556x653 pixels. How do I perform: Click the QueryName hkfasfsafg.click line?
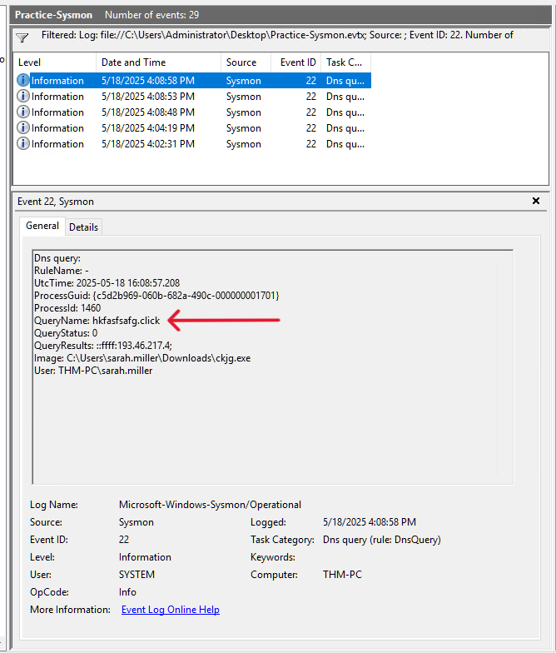pos(97,321)
